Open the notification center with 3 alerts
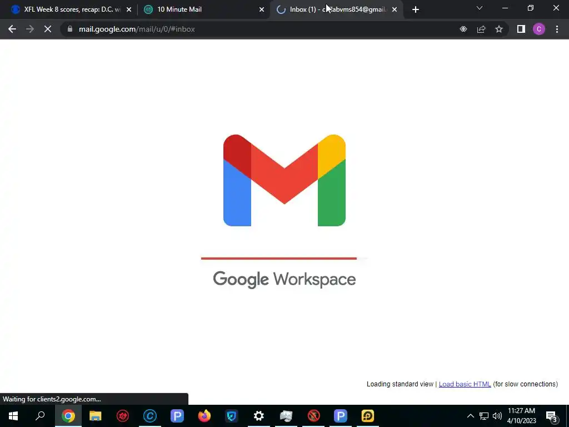The height and width of the screenshot is (427, 569). click(x=552, y=416)
